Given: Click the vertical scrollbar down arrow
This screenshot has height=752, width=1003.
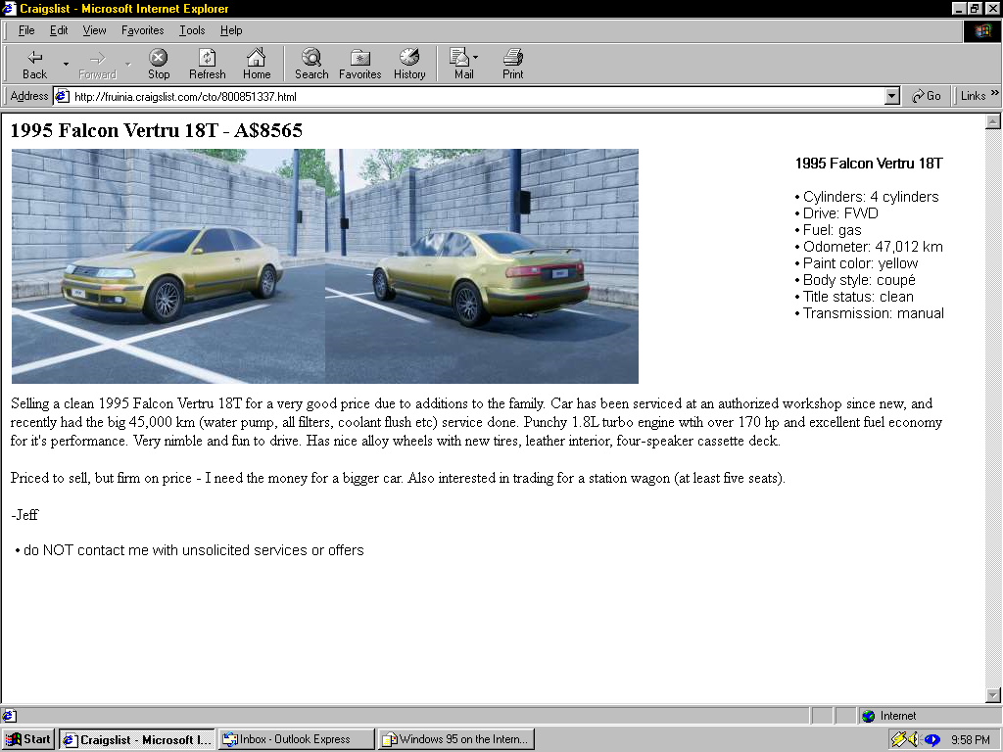Looking at the screenshot, I should [993, 694].
